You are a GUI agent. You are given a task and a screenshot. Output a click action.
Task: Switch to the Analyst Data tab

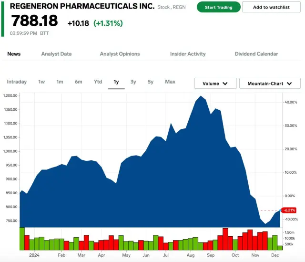56,54
